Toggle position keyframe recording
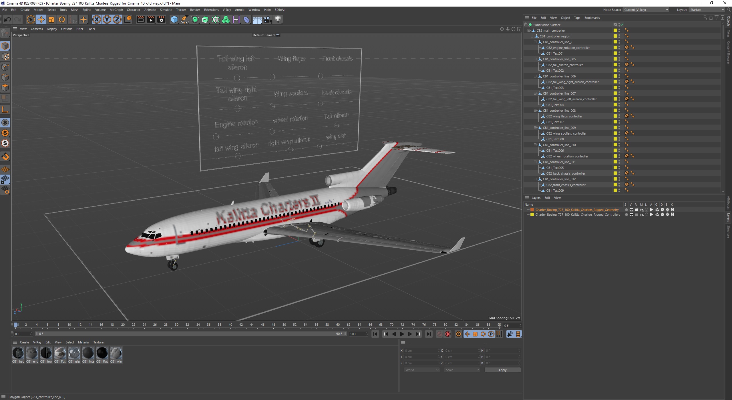 pos(467,334)
